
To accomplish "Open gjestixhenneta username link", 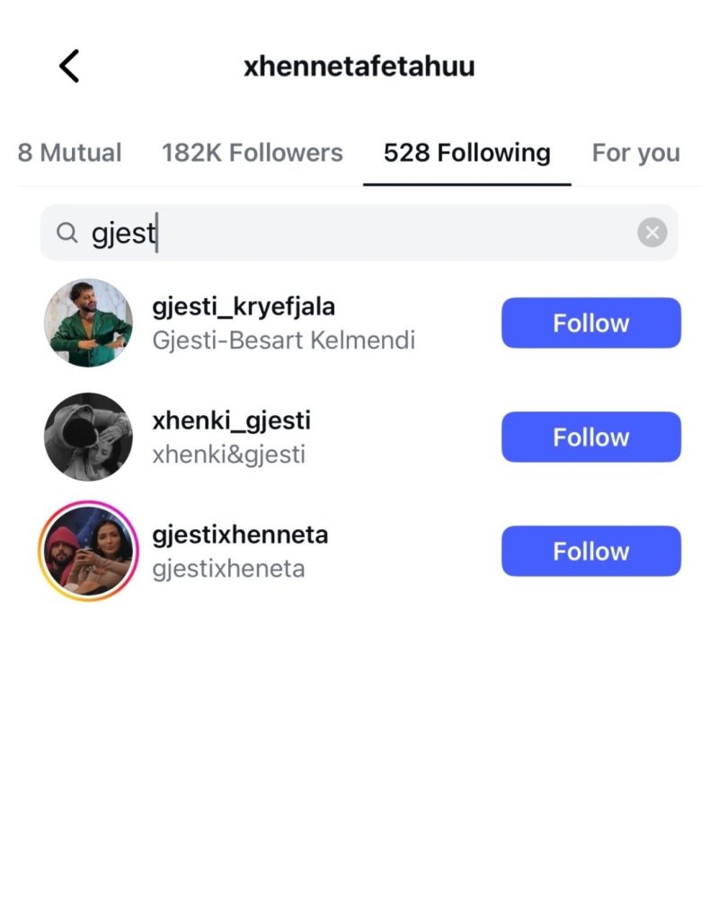I will pos(240,535).
